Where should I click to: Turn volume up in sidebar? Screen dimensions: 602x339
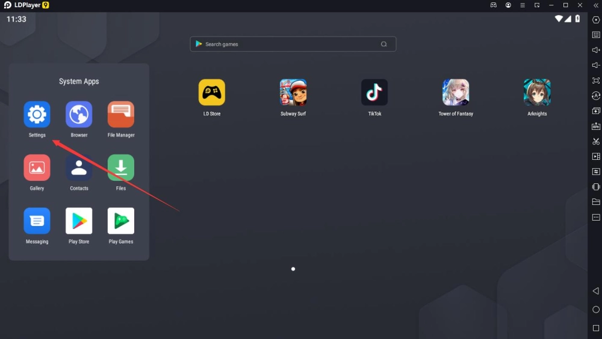coord(596,50)
